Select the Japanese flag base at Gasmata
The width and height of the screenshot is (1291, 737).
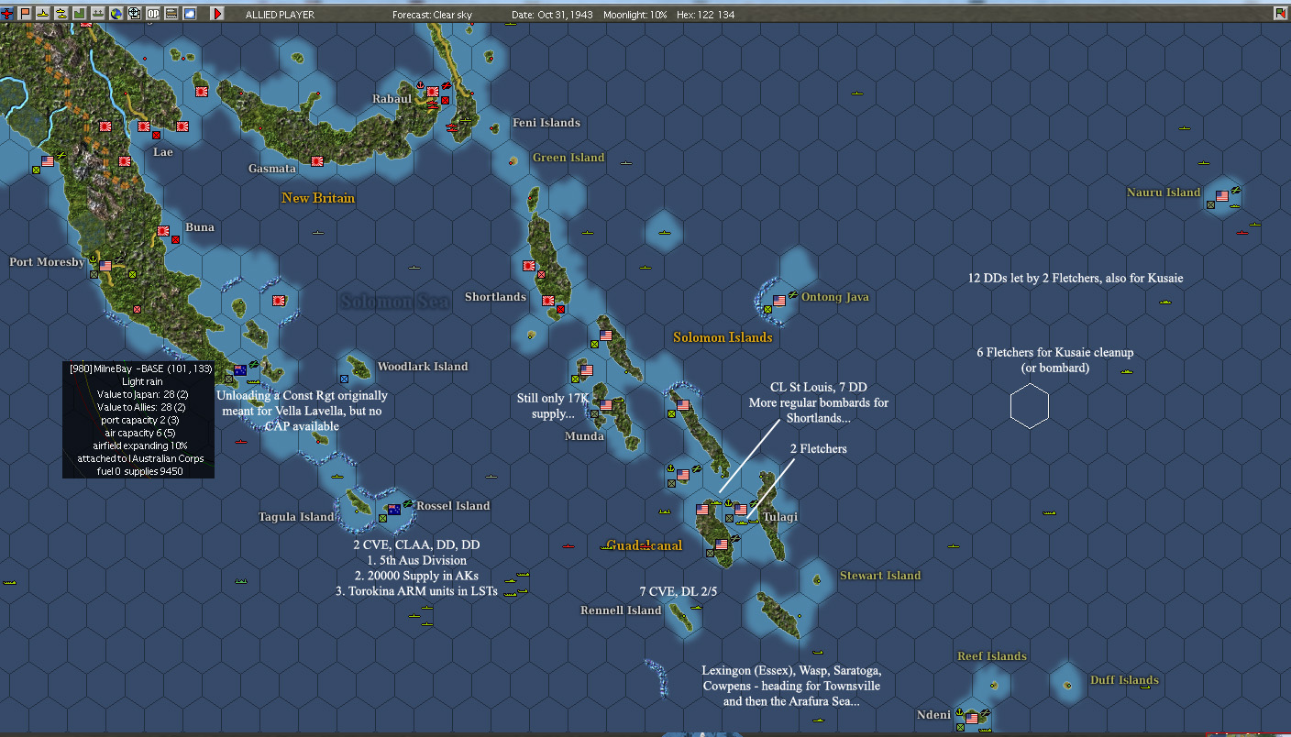pos(317,161)
